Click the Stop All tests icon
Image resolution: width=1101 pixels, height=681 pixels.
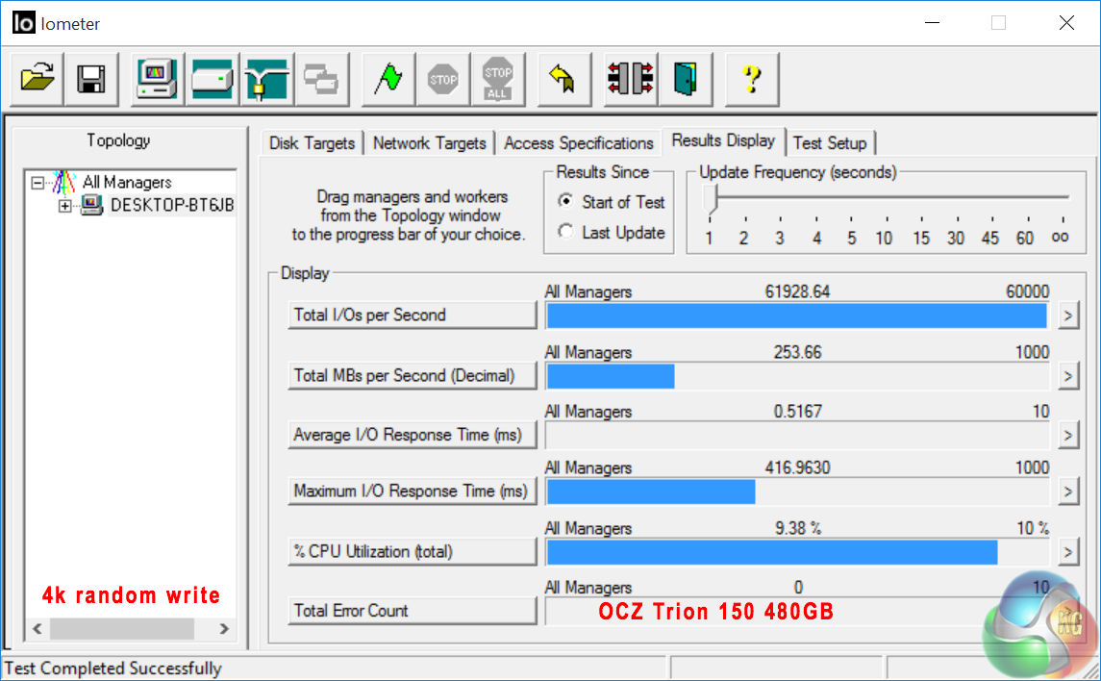[498, 79]
